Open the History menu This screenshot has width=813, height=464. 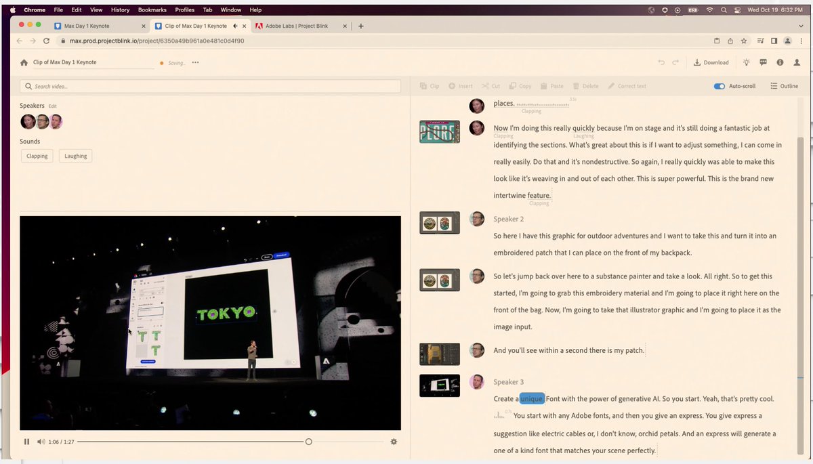pyautogui.click(x=120, y=10)
